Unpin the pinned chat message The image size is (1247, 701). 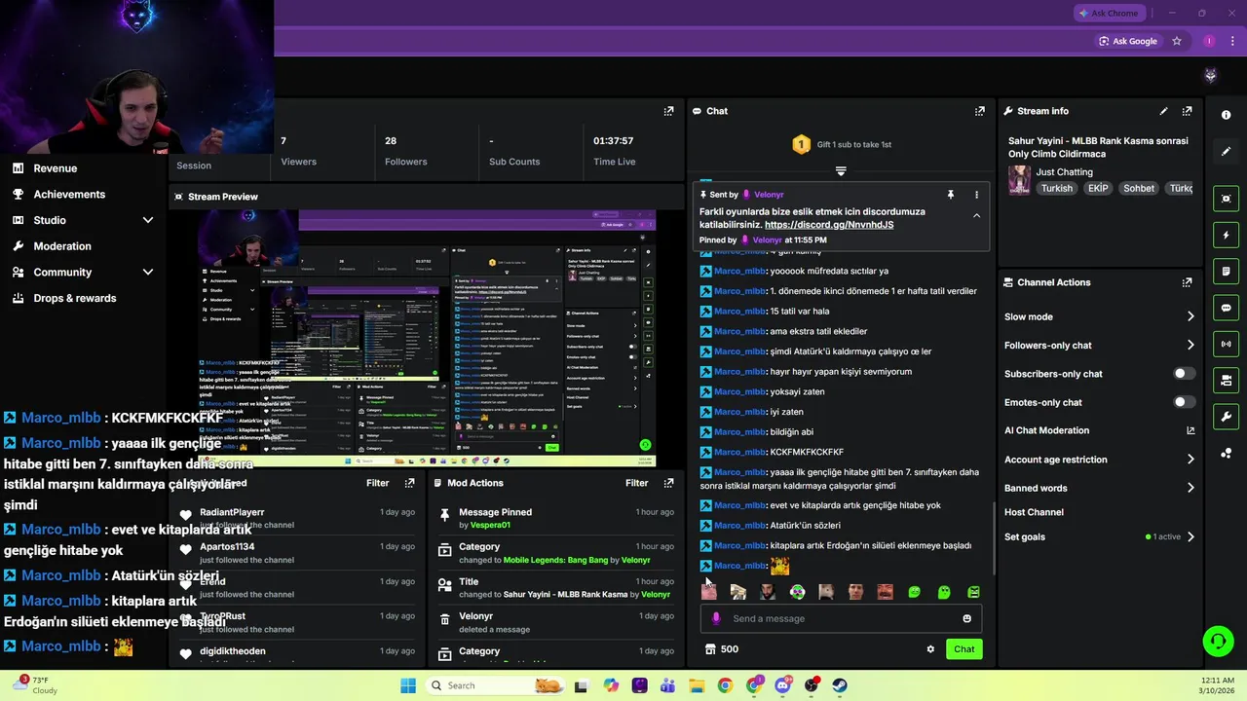tap(951, 195)
